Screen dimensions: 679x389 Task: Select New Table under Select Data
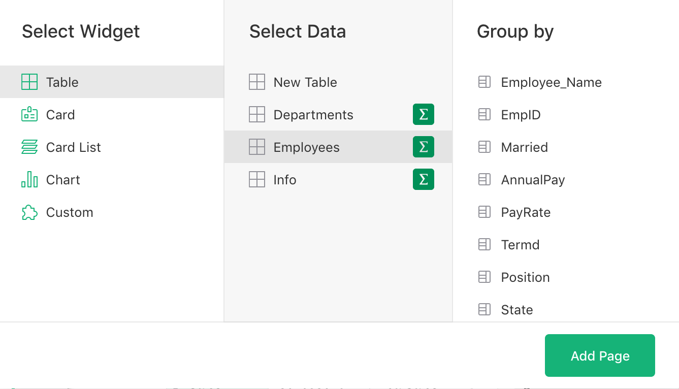tap(305, 82)
